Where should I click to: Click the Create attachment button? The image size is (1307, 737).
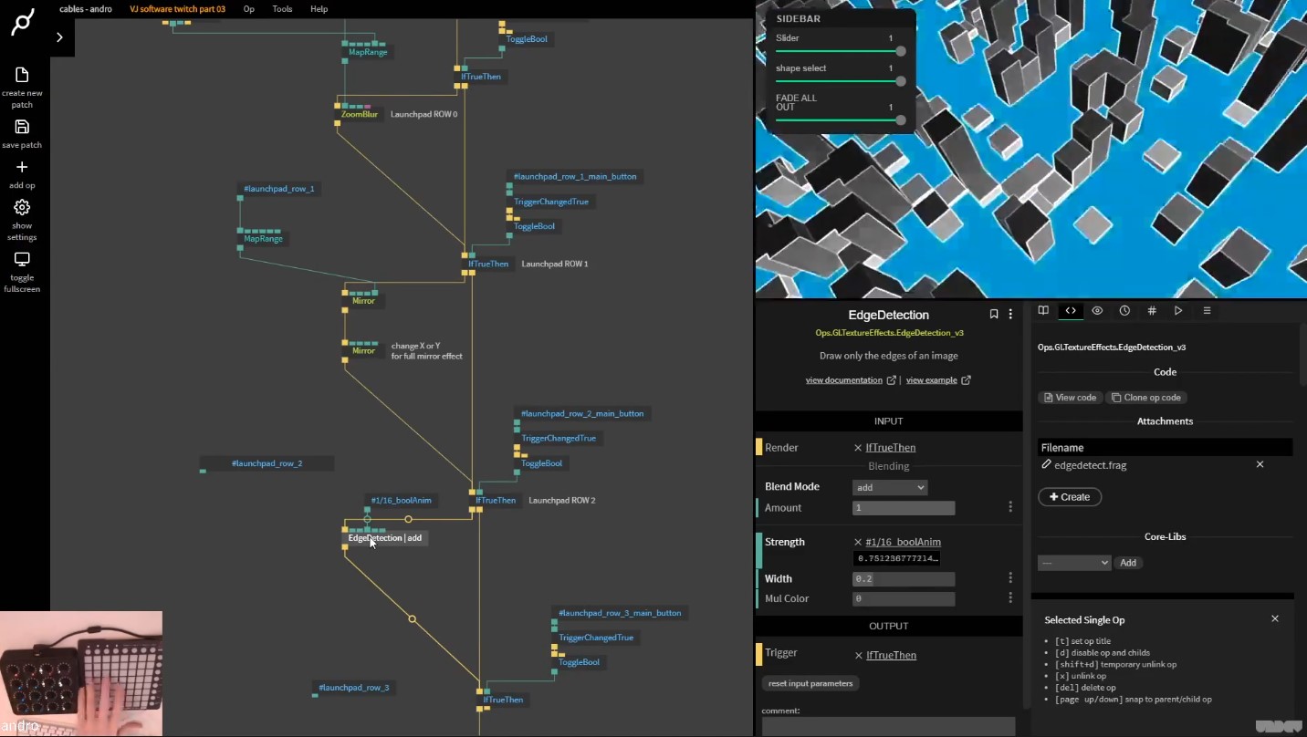[1069, 496]
